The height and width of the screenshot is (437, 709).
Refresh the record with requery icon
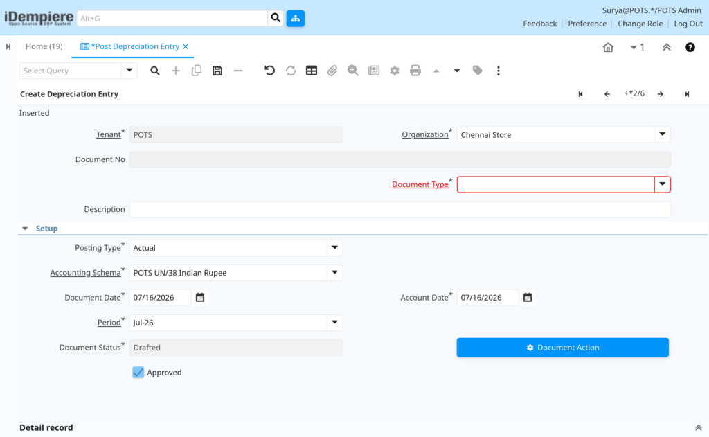click(x=290, y=71)
